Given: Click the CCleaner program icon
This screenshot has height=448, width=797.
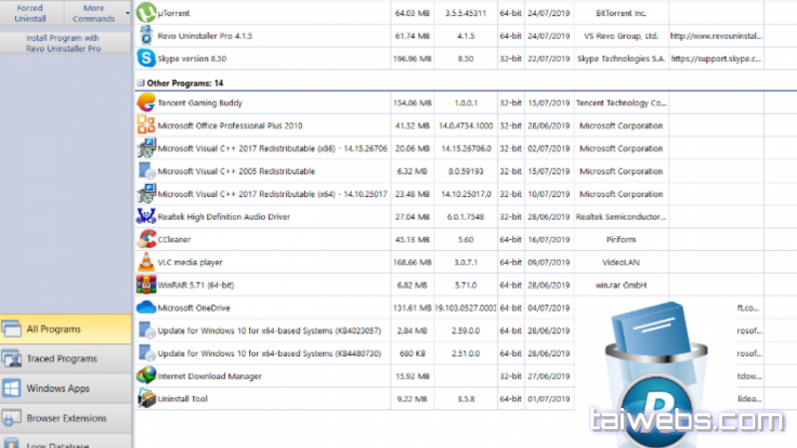Looking at the screenshot, I should pyautogui.click(x=145, y=239).
